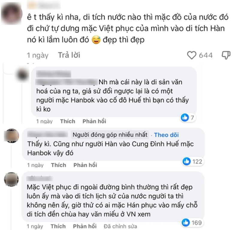Click Trả lời under the top comment
237x230 pixels.
[69, 55]
